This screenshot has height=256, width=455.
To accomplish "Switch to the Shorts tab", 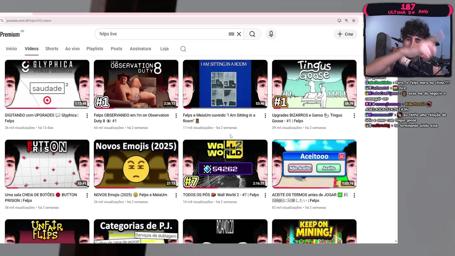I will (52, 49).
